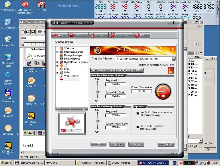The height and width of the screenshot is (166, 220).
Task: Click volume speaker icon in system tray
Action: click(x=201, y=163)
